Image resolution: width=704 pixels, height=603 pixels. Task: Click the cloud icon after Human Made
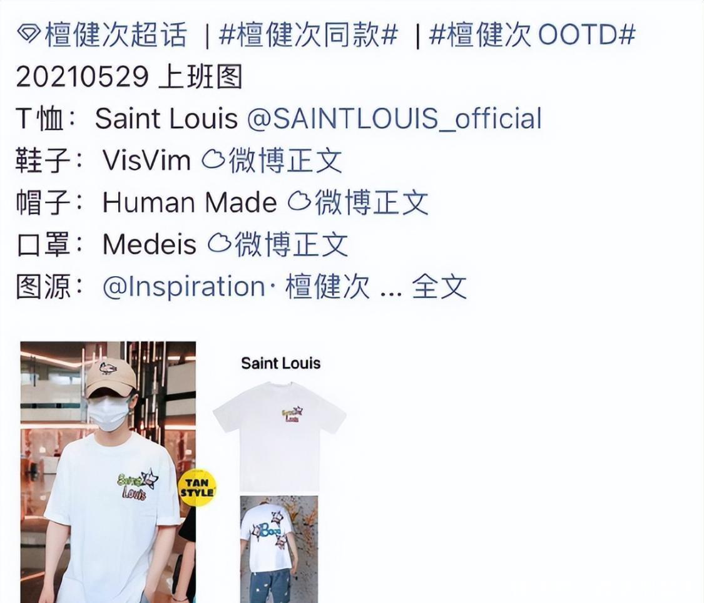pos(299,201)
